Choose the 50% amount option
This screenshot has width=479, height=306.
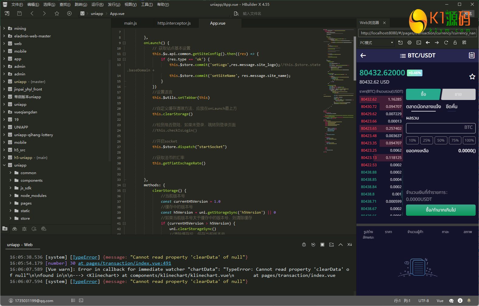pyautogui.click(x=441, y=140)
